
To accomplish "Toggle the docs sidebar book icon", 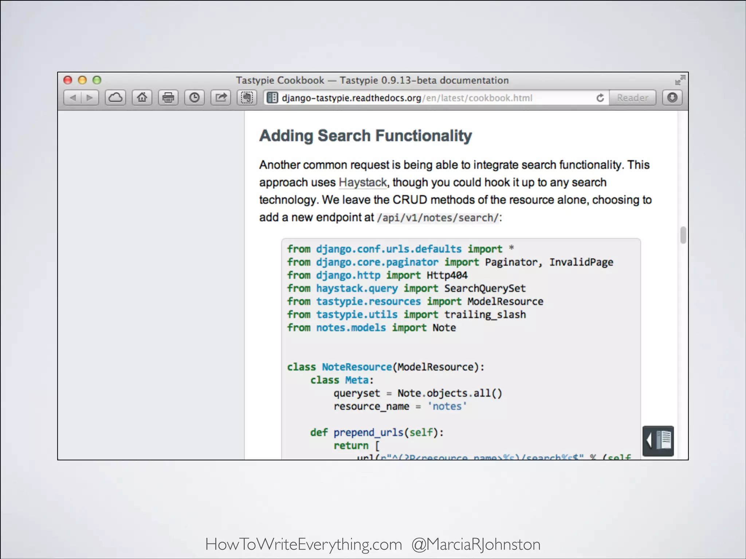I will [x=658, y=441].
